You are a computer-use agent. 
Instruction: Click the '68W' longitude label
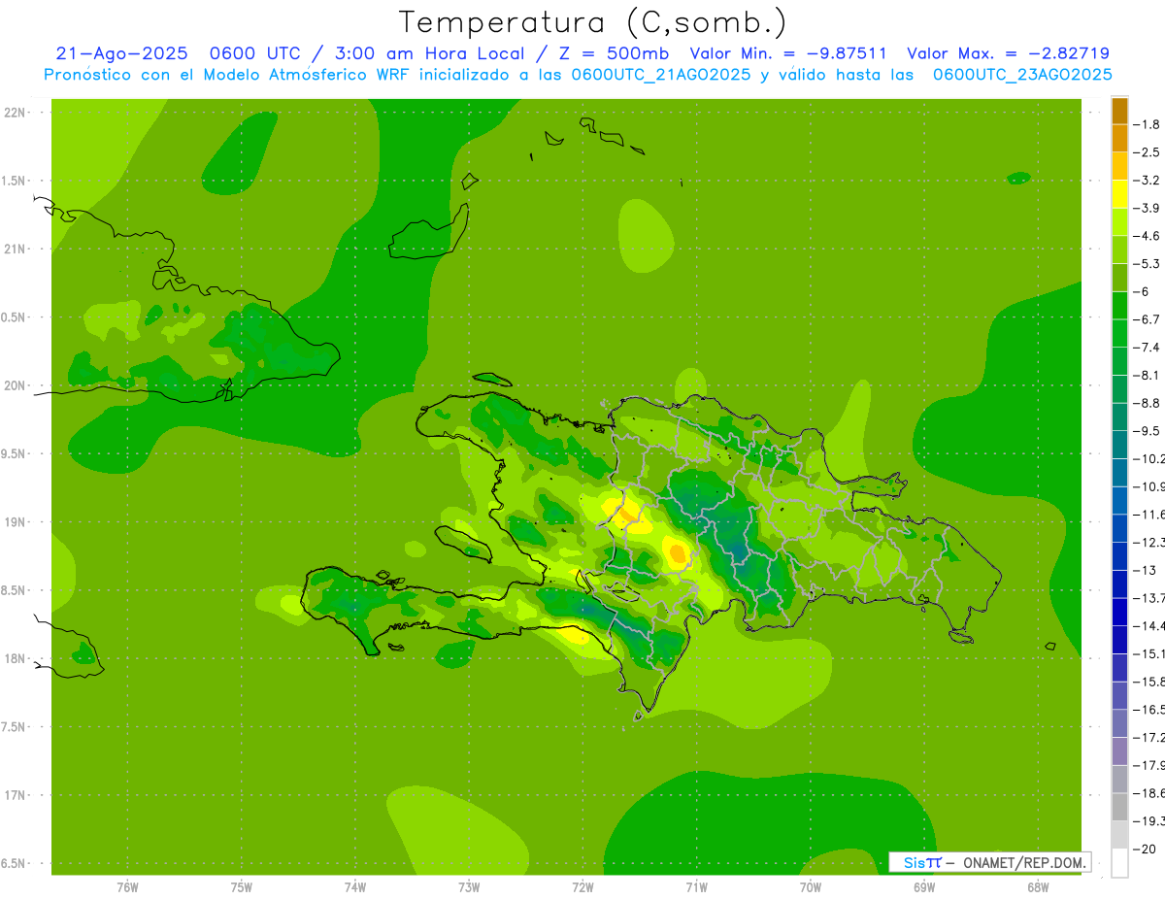[x=1038, y=887]
